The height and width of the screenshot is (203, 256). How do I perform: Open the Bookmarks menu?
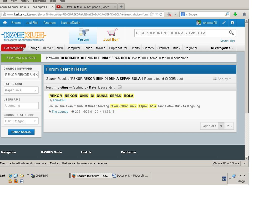tap(39, 1)
